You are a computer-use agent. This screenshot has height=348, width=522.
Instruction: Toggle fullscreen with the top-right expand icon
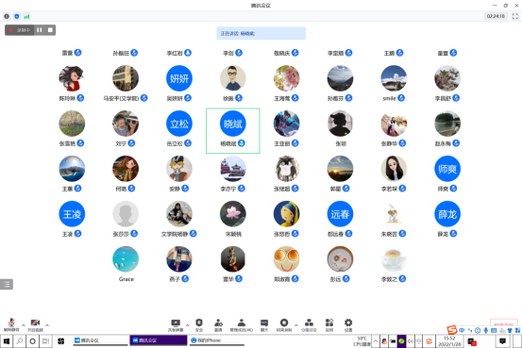click(515, 16)
